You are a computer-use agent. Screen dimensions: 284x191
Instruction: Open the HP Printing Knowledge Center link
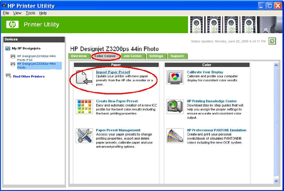[x=212, y=101]
